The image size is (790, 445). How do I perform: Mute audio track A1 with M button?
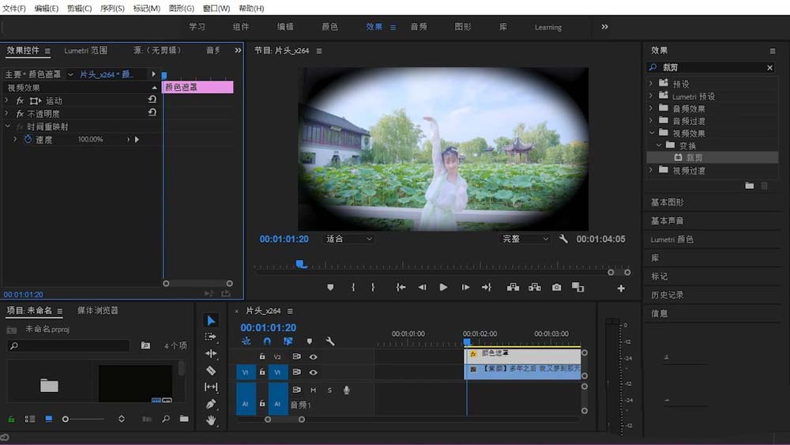point(313,390)
